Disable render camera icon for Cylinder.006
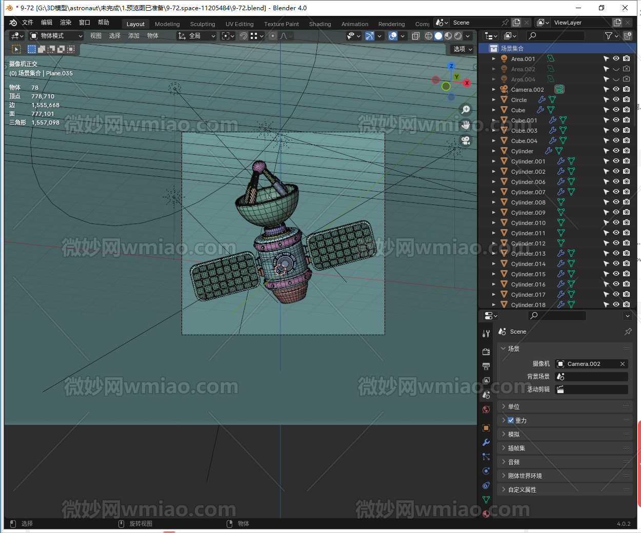This screenshot has height=533, width=641. 626,182
